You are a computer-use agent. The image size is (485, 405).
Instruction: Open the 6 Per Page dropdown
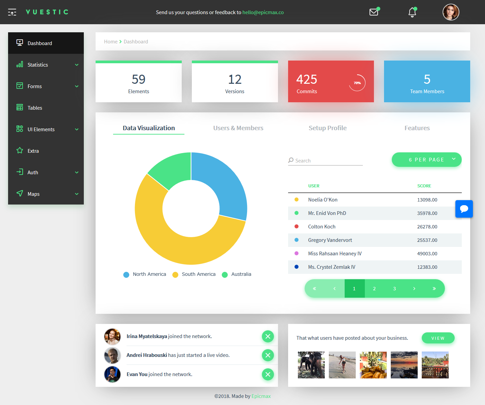pos(427,159)
